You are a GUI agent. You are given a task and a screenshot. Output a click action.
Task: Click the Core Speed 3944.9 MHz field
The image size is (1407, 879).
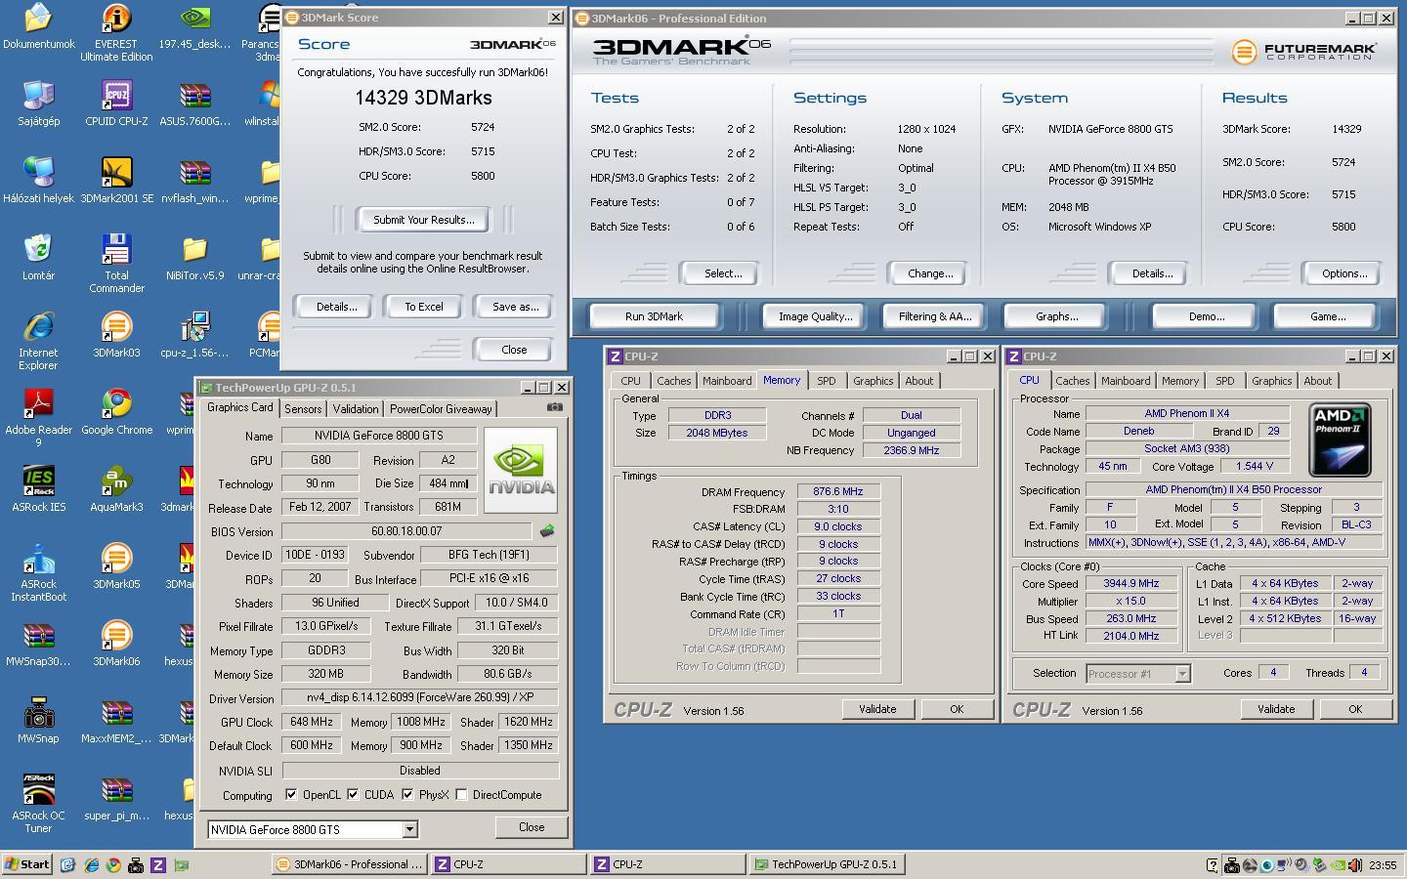(x=1130, y=583)
